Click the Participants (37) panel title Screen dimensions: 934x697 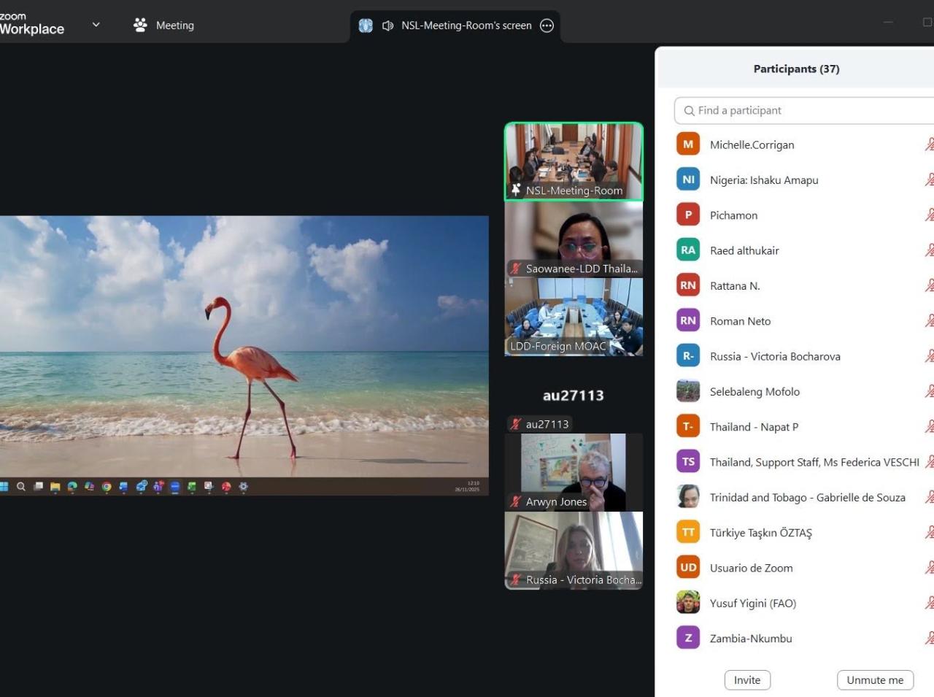click(x=796, y=69)
